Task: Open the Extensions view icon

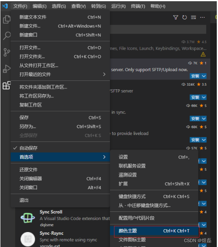Action: [x=6, y=85]
